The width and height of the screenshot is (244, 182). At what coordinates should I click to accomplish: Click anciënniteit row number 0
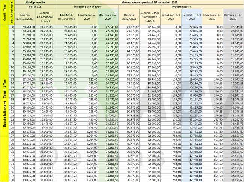click(13, 27)
